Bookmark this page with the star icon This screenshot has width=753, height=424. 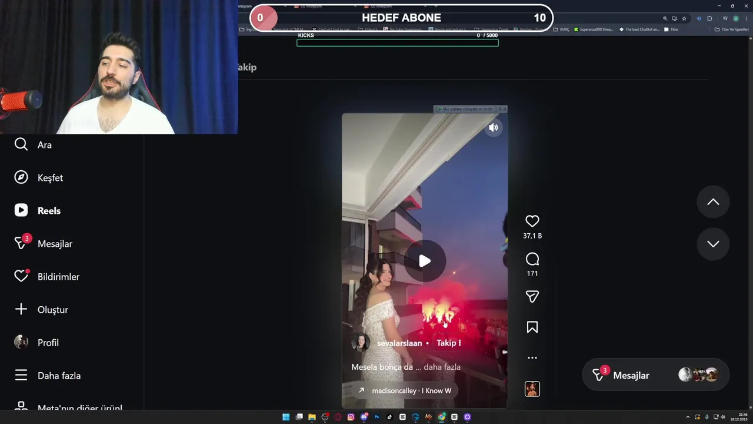(684, 18)
